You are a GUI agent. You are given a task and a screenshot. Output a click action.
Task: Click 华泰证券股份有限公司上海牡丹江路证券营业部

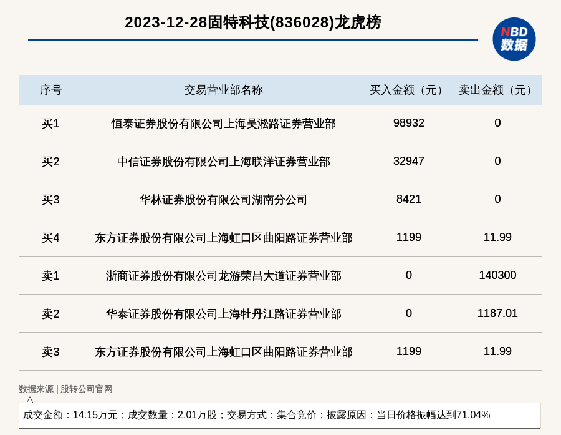pos(224,313)
